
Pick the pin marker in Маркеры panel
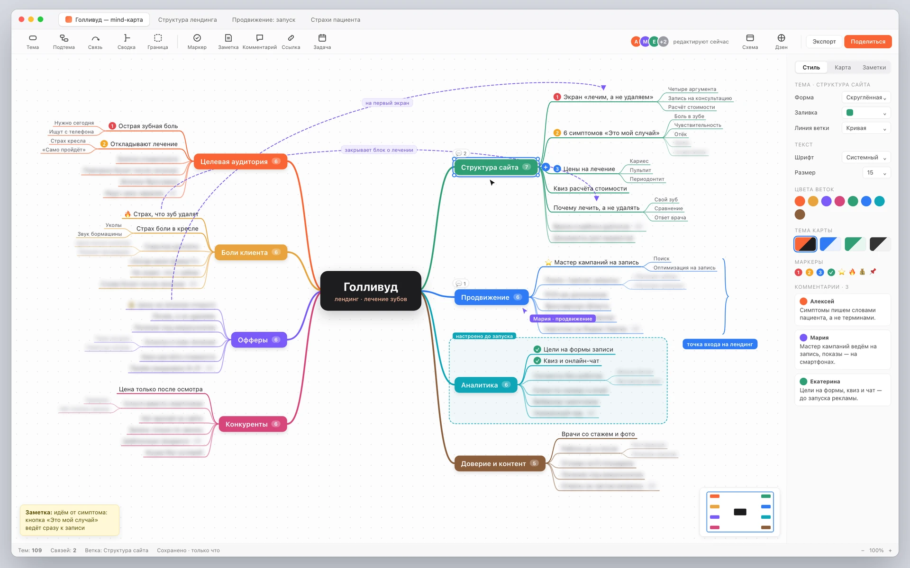pyautogui.click(x=873, y=272)
